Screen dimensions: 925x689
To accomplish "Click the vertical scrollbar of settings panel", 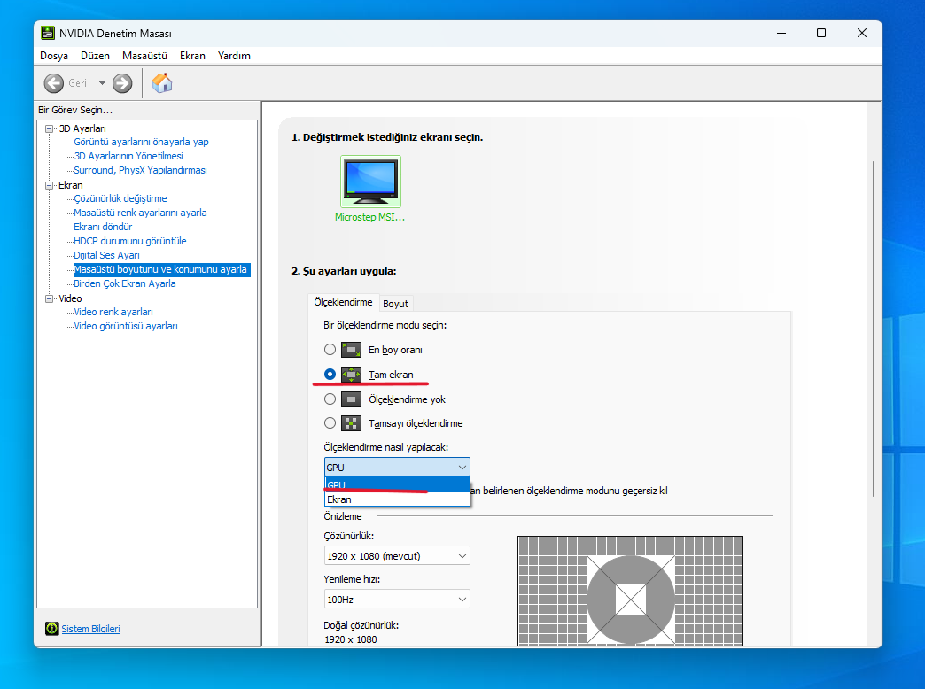I will 874,329.
